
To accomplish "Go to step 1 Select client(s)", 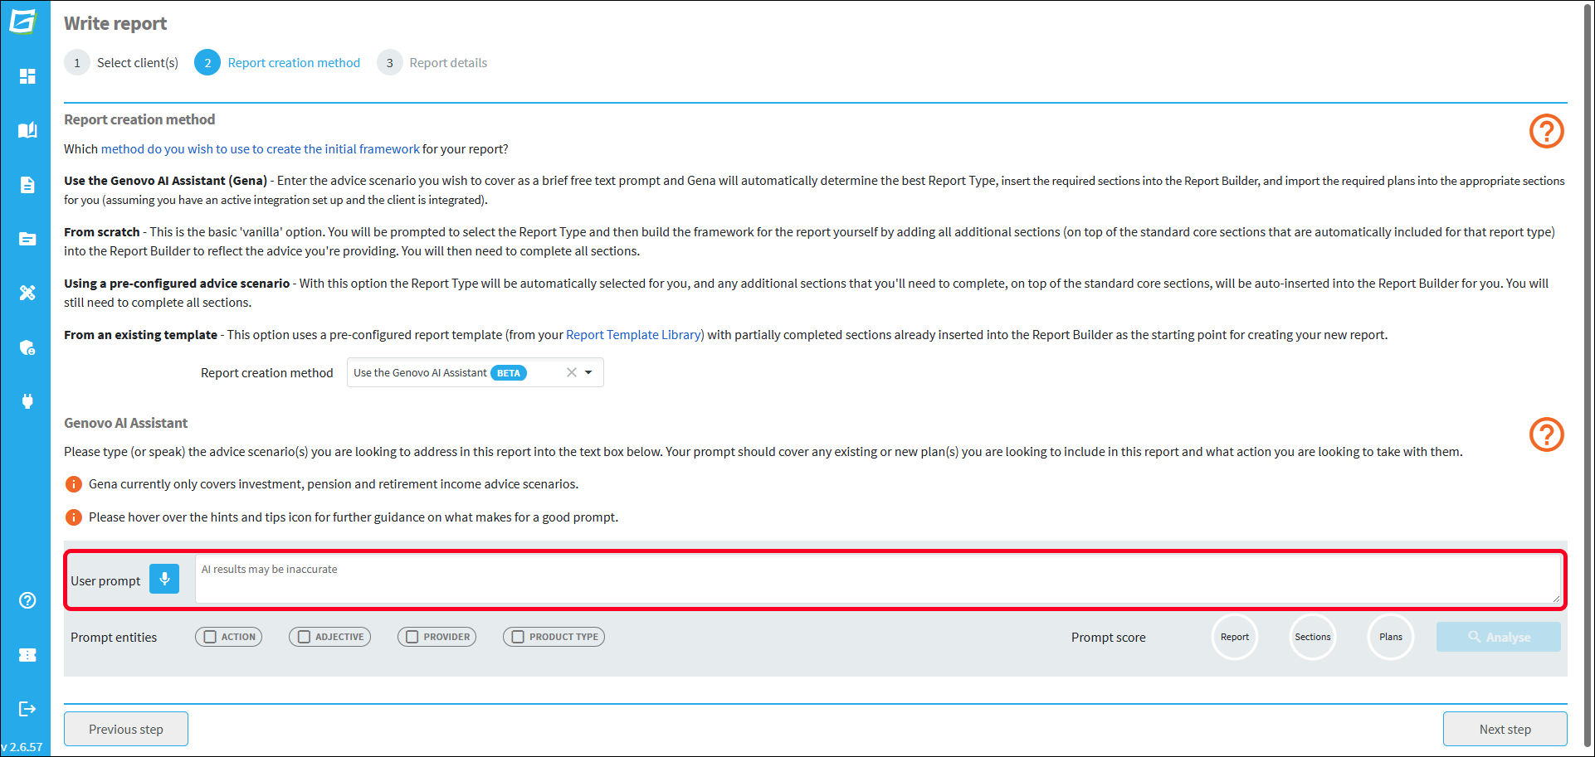I will point(122,63).
